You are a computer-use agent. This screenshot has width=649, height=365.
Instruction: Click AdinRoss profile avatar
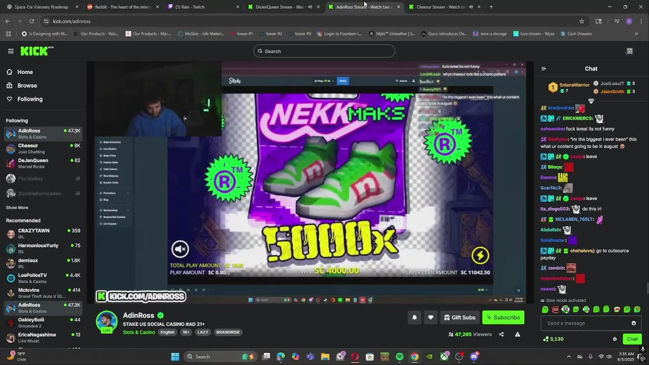coord(106,321)
